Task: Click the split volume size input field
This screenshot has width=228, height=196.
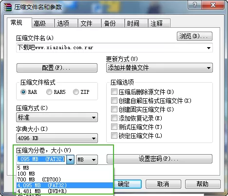Action: 41,160
